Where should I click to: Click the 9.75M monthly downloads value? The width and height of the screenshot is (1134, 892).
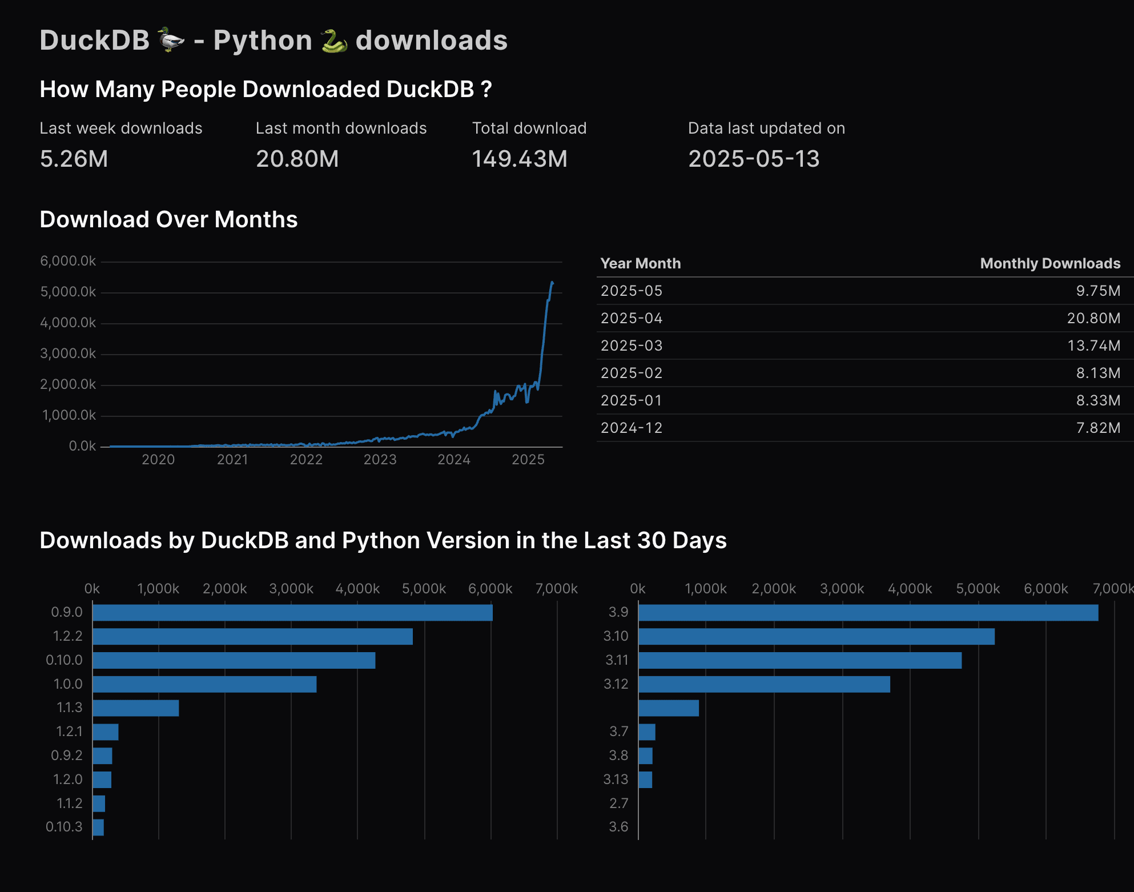pyautogui.click(x=1098, y=291)
